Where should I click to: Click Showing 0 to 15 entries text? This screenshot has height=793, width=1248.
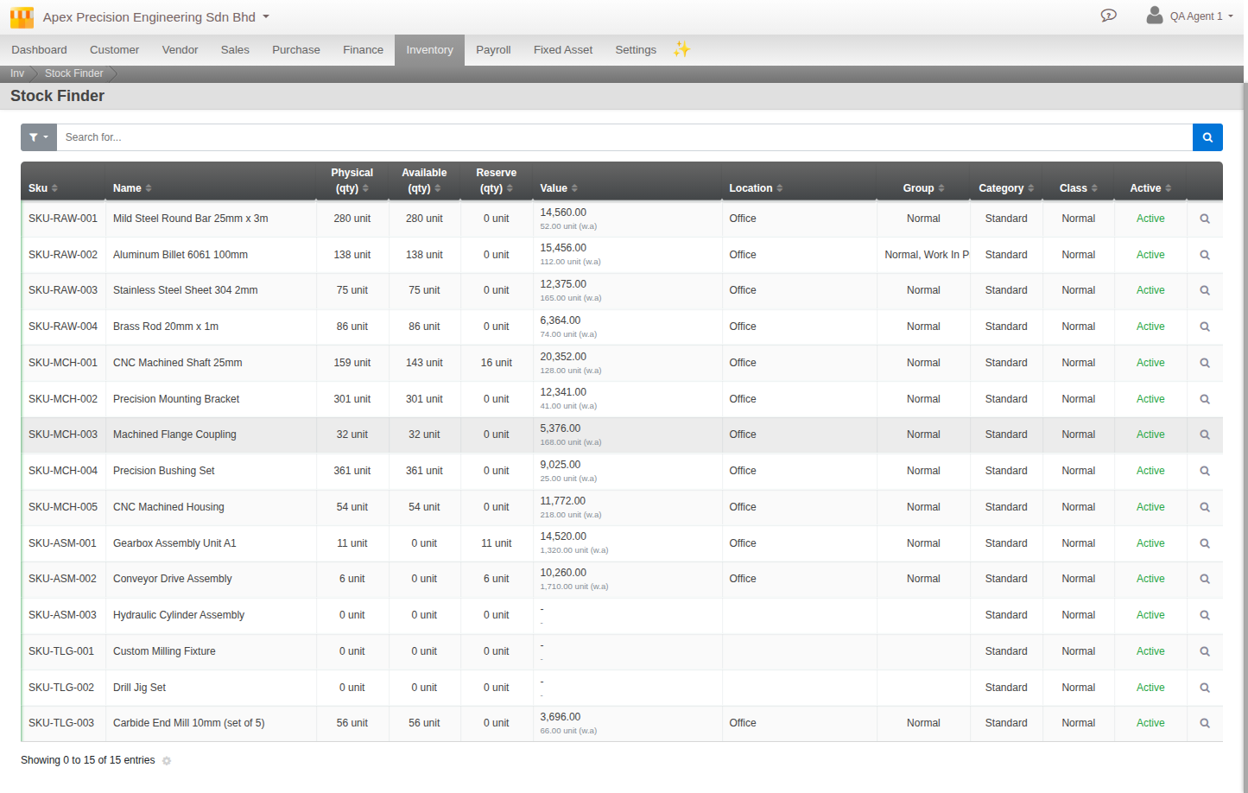88,760
